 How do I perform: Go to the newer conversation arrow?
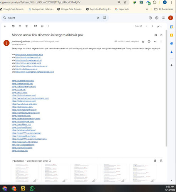(x=147, y=26)
